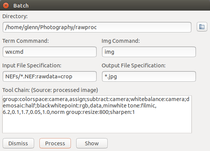Click the Batch window title
The width and height of the screenshot is (210, 151).
pyautogui.click(x=21, y=6)
